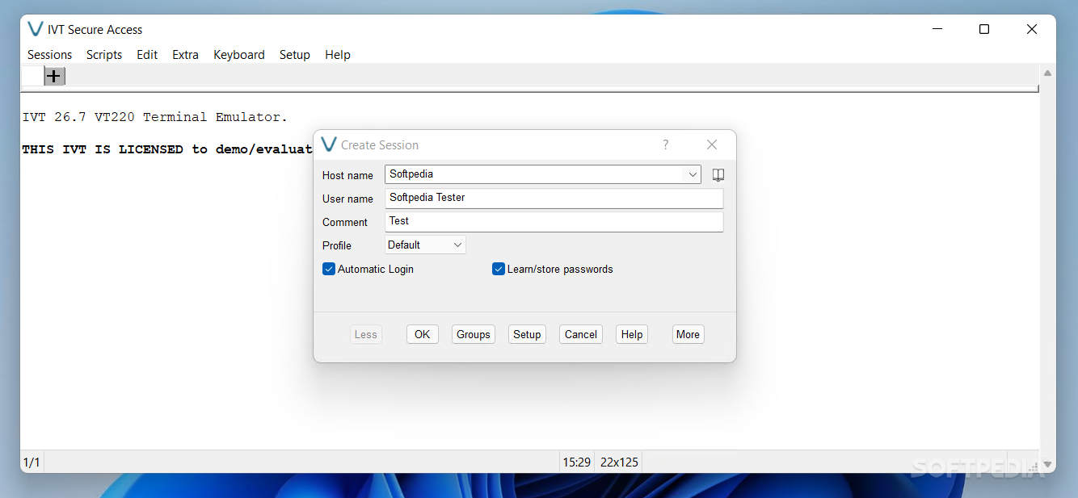Click the blank session tab left of the plus
The width and height of the screenshot is (1078, 498).
coord(32,76)
